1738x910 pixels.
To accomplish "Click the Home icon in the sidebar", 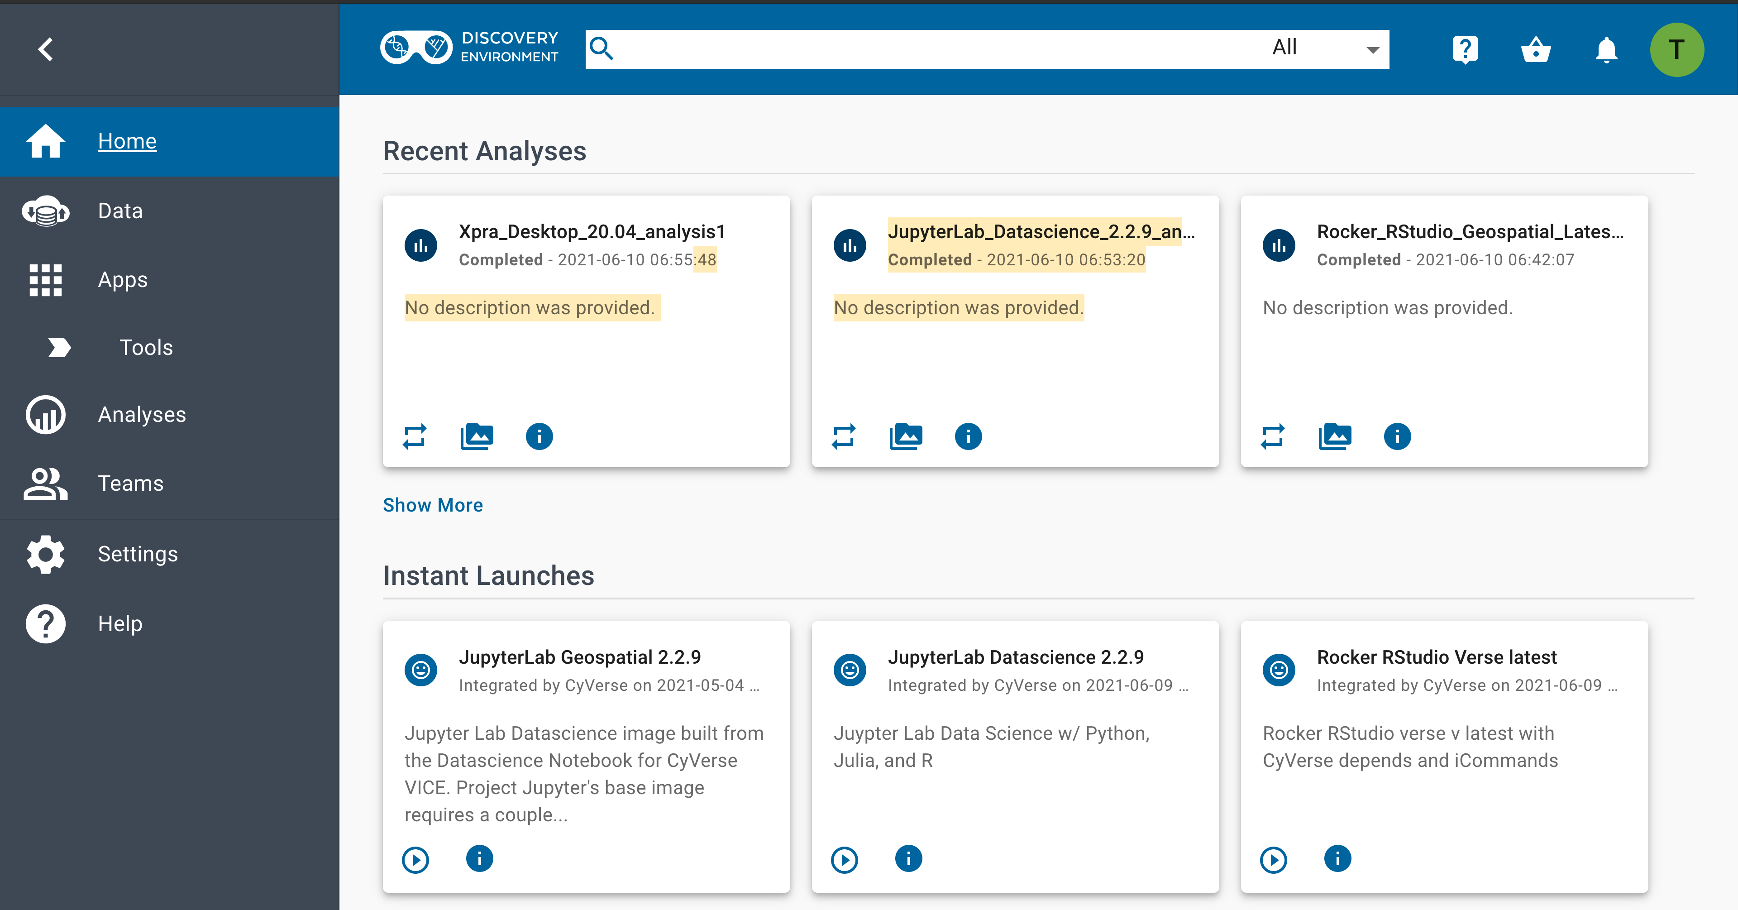I will click(x=45, y=140).
